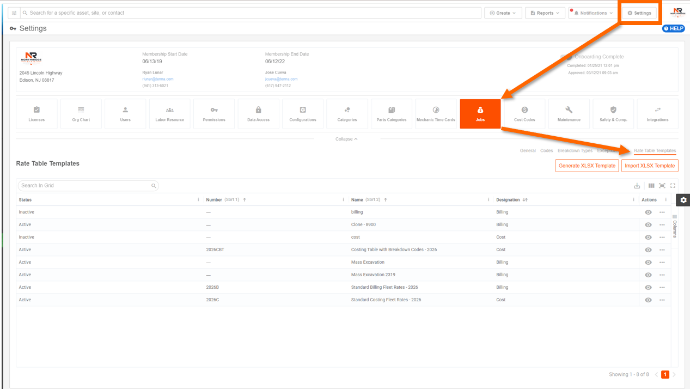Image resolution: width=690 pixels, height=389 pixels.
Task: Click the next page arrow
Action: click(674, 375)
